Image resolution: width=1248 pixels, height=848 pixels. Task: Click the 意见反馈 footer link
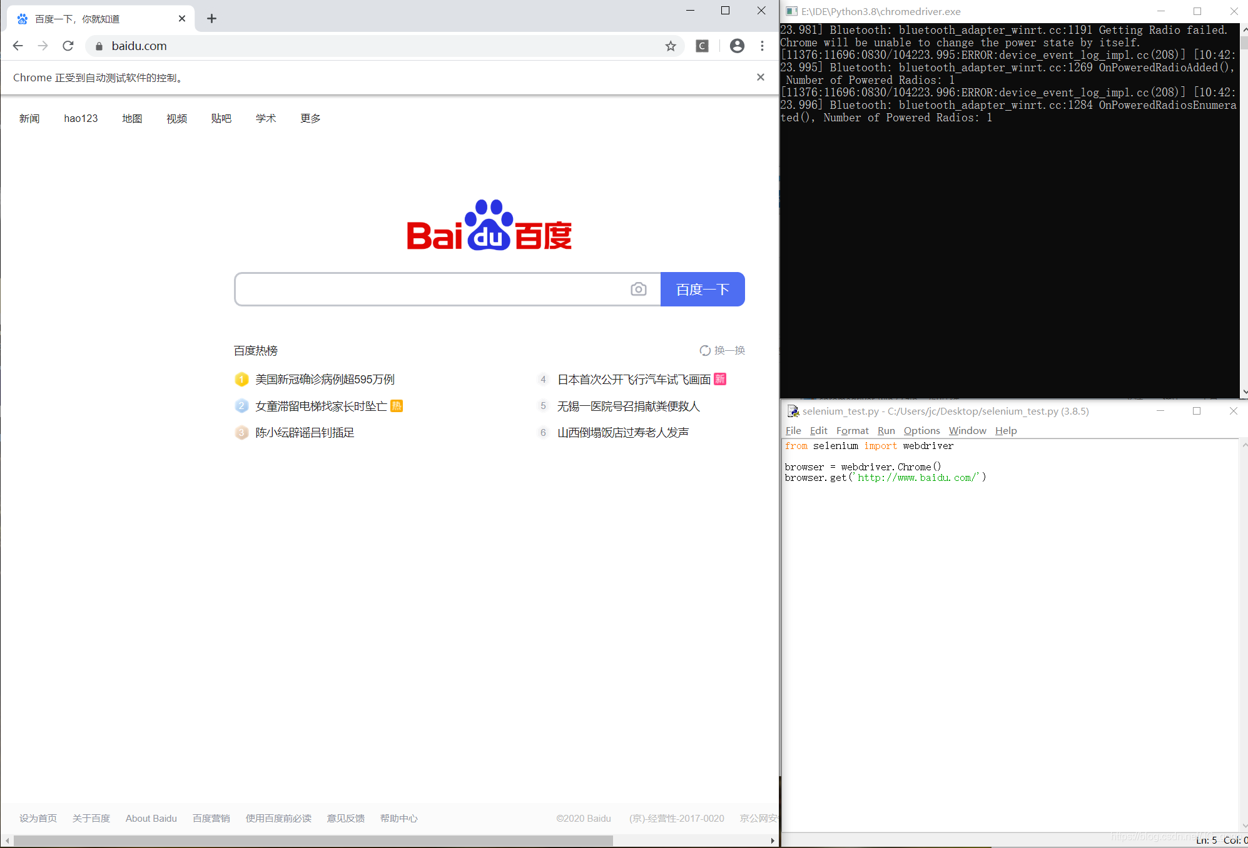coord(345,818)
